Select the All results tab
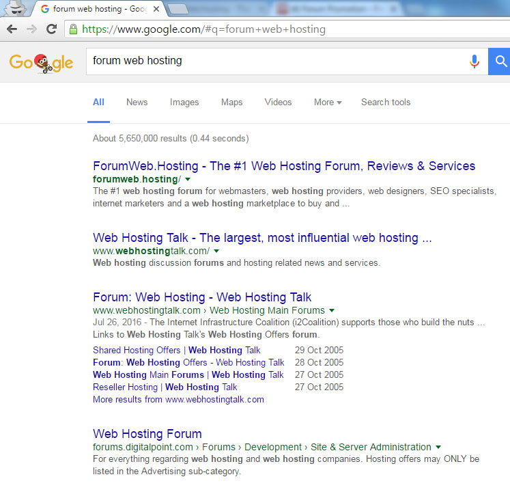The image size is (510, 492). [98, 102]
